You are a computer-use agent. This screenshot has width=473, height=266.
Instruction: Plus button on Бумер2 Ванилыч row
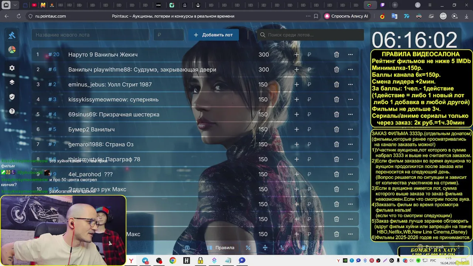(296, 129)
